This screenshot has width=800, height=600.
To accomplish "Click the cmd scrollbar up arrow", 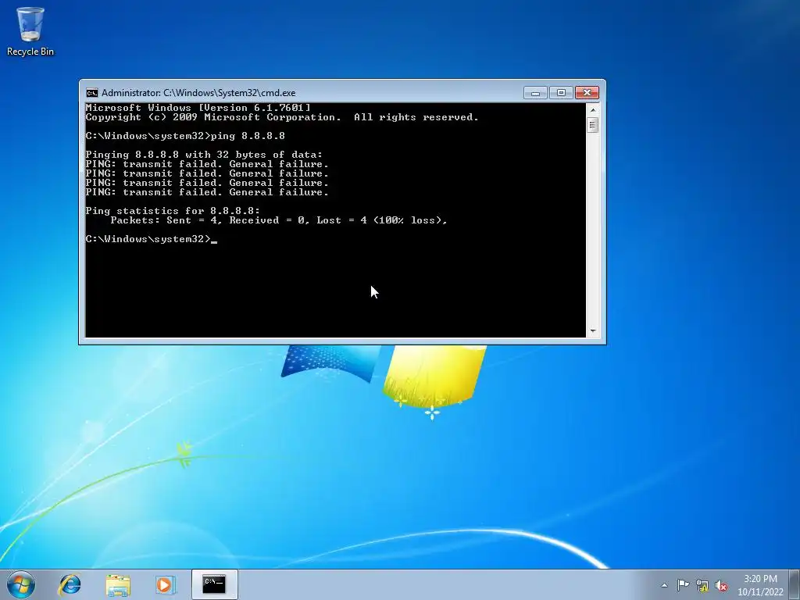I will pos(592,109).
